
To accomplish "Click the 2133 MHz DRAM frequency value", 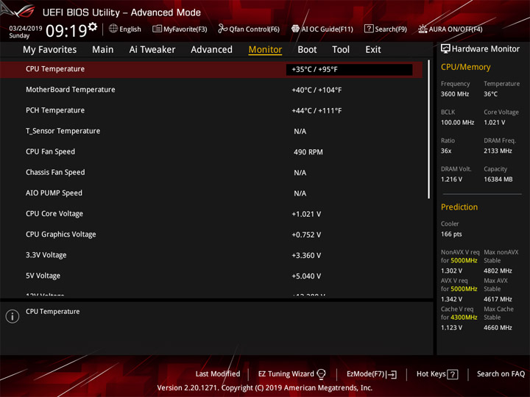I will pyautogui.click(x=498, y=151).
